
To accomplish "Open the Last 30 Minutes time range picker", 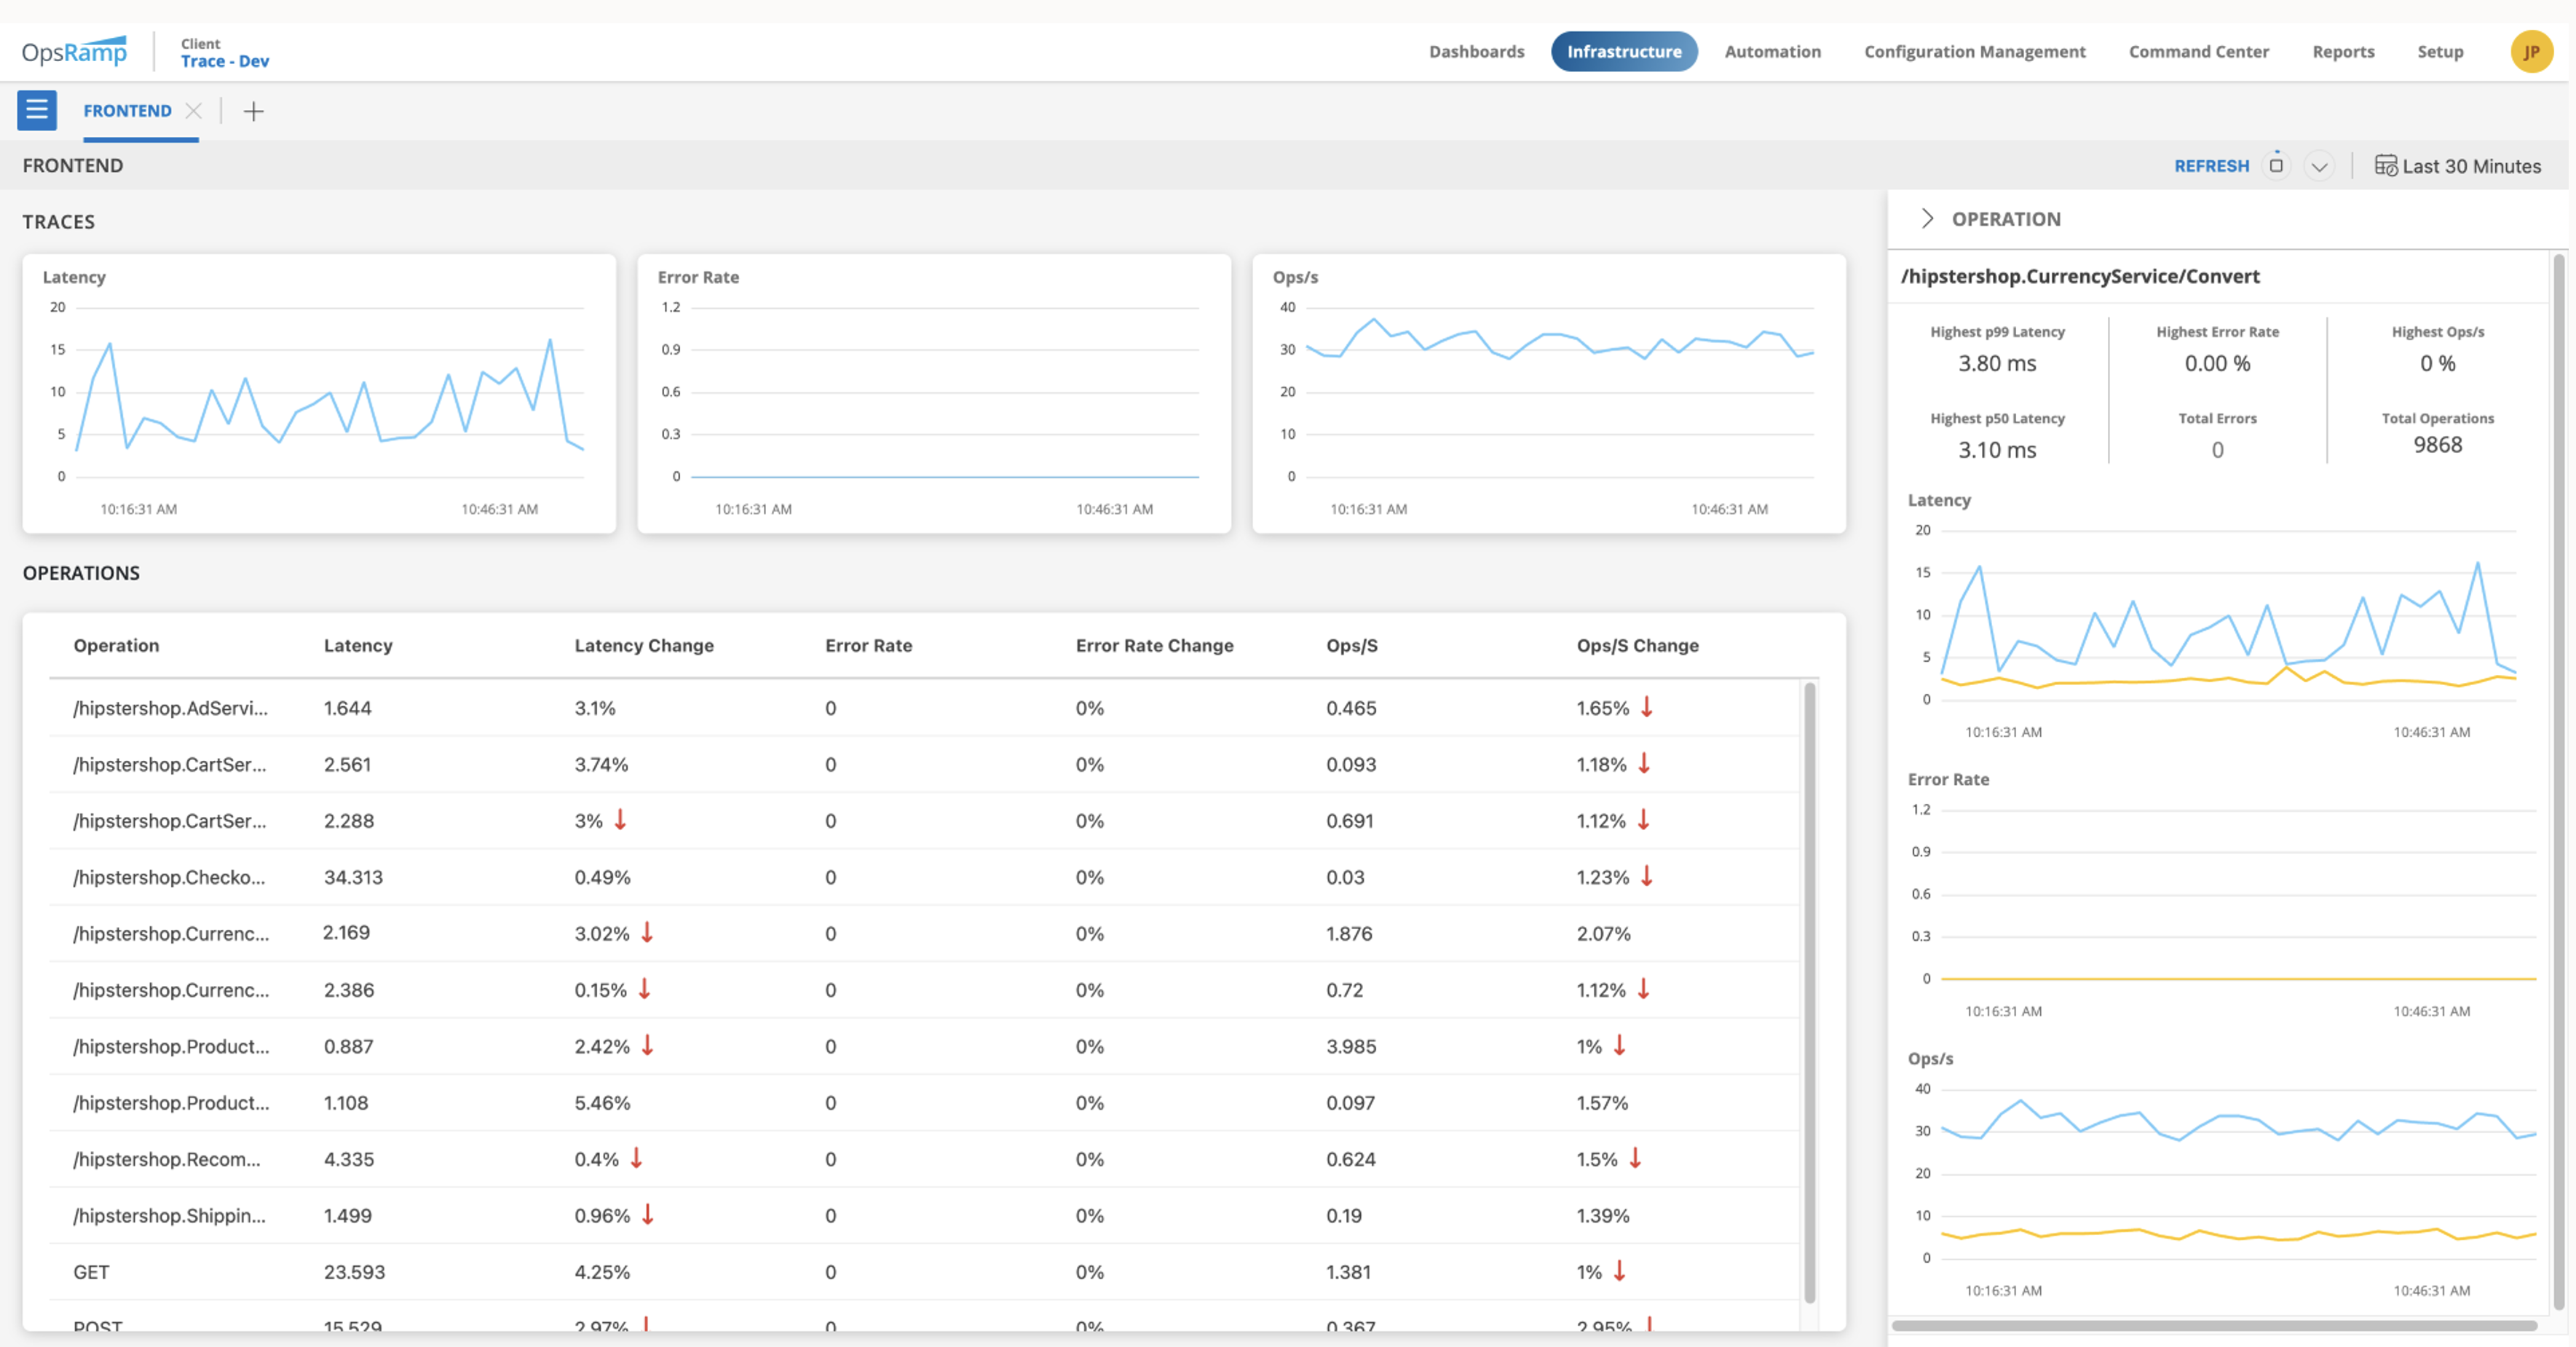I will [2460, 166].
